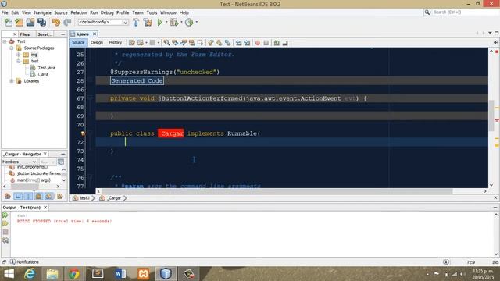Toggle Bookmark in editor toolbar
500x281 pixels.
[228, 43]
